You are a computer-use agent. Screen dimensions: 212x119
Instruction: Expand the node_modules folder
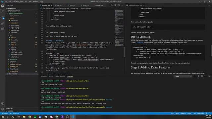[x=15, y=16]
